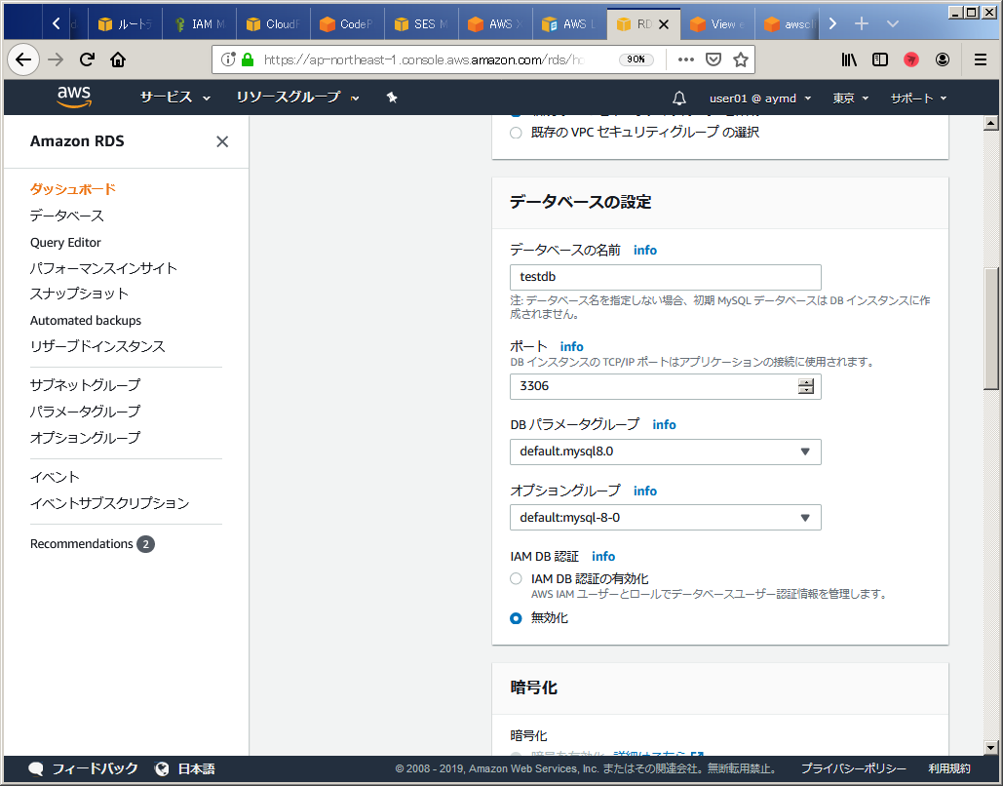Bookmark this page with star icon

[x=741, y=59]
